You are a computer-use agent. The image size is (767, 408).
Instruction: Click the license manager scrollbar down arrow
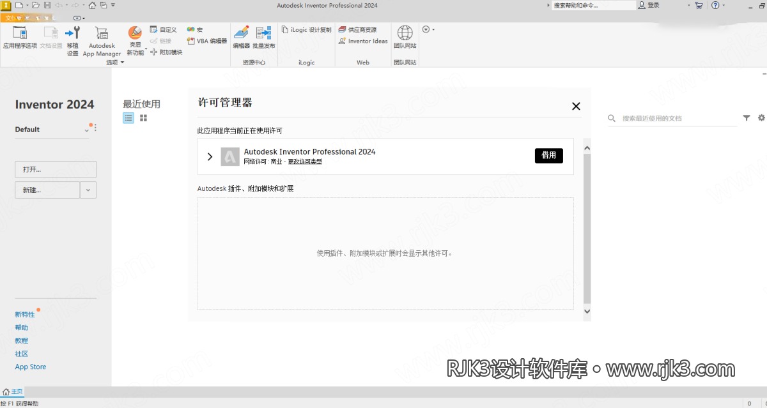(587, 312)
